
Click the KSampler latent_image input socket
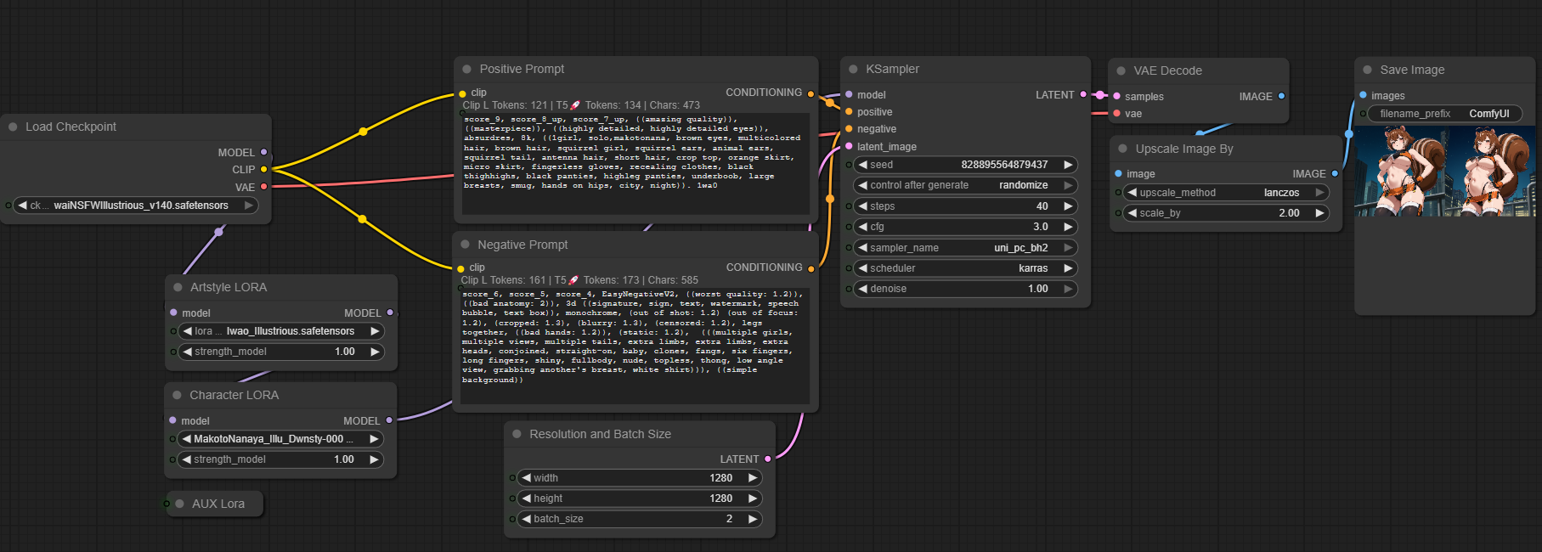coord(849,146)
